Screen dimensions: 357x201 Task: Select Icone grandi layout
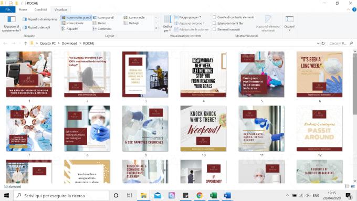click(103, 17)
